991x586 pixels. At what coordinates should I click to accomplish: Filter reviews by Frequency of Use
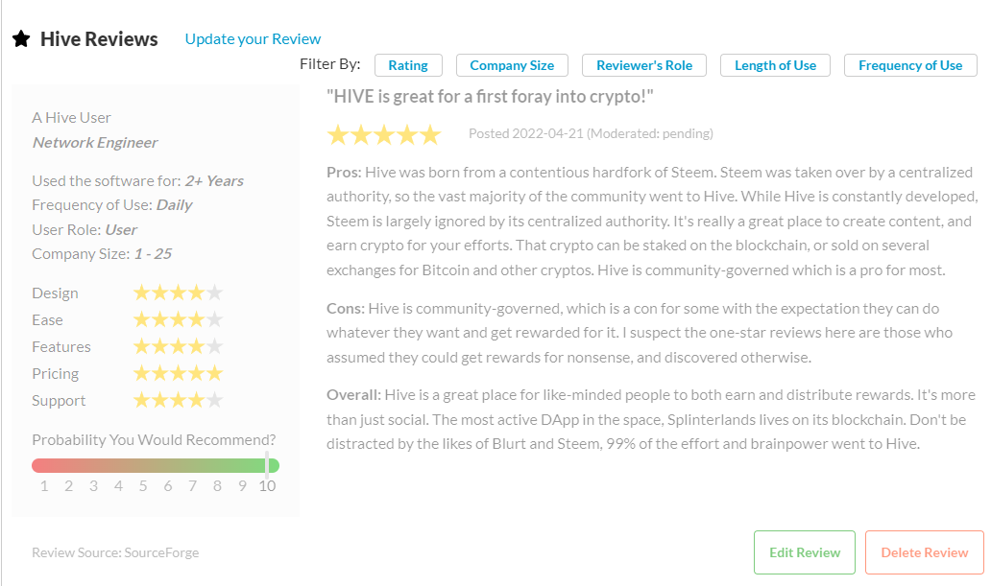910,65
